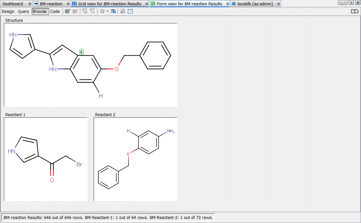Click the open book icon at right

[x=354, y=11]
